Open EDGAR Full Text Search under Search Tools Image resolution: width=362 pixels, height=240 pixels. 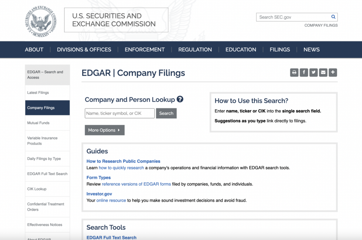(x=111, y=238)
